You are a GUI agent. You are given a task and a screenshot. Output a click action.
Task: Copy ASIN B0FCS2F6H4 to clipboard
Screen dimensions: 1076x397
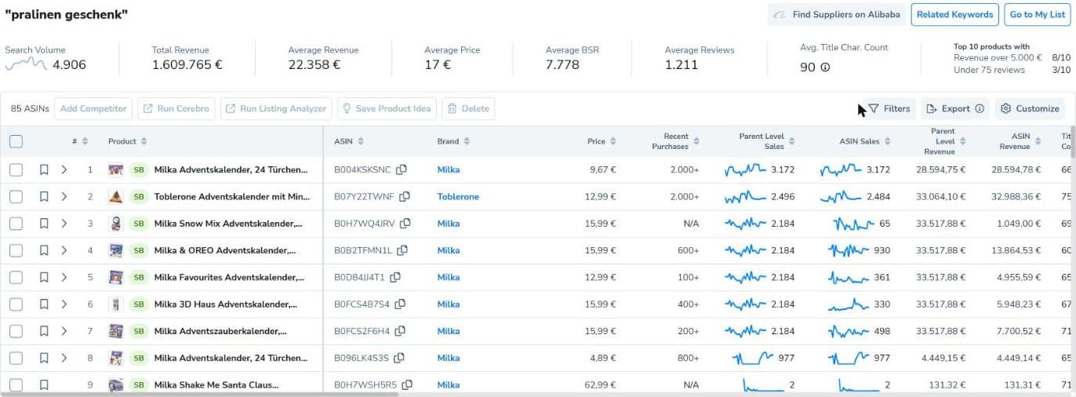point(400,331)
